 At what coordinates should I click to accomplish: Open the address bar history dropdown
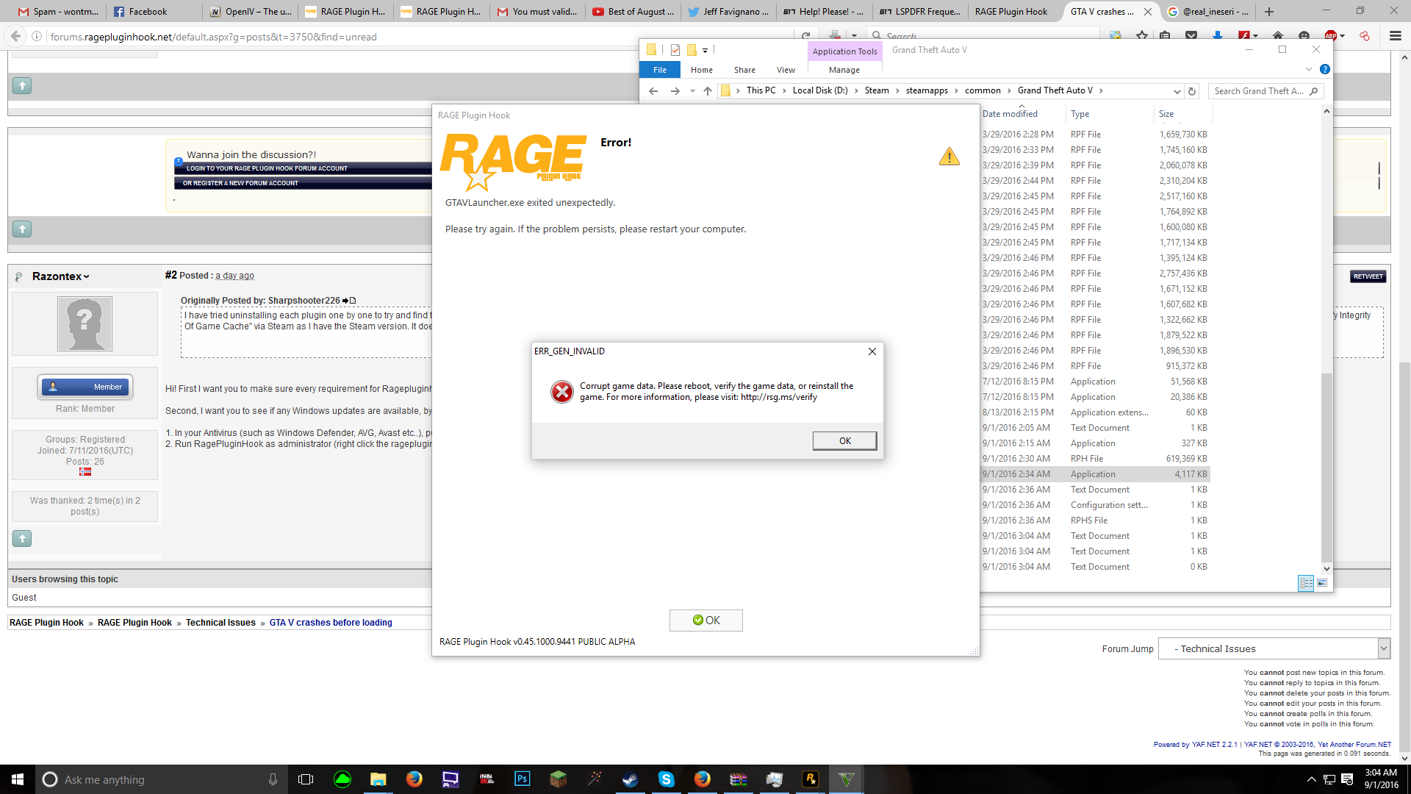[x=1177, y=91]
